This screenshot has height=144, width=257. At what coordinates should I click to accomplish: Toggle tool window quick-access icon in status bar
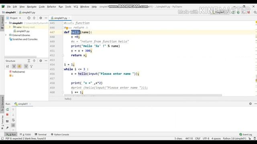[2, 138]
